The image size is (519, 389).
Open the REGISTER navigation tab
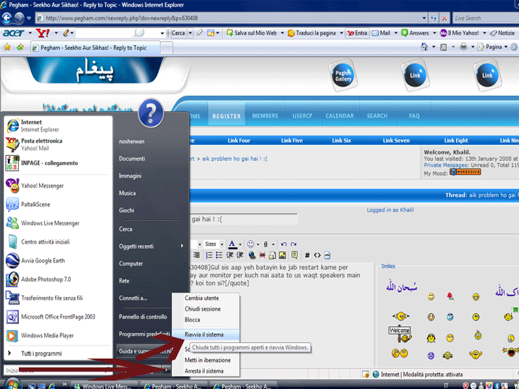[226, 116]
